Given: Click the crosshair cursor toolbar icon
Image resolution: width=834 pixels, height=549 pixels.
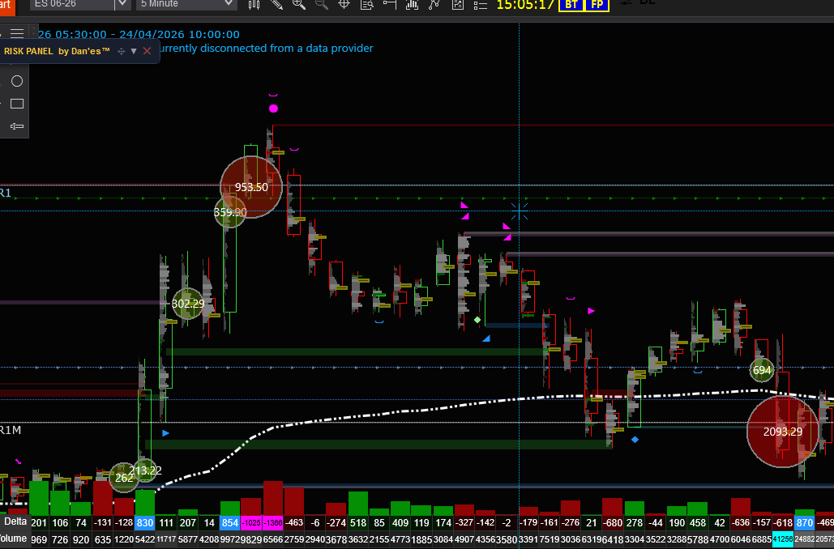Looking at the screenshot, I should (344, 4).
